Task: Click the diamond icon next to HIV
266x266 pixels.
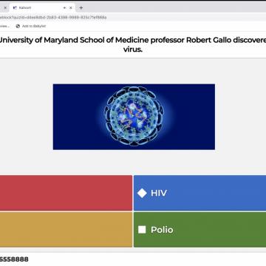Action: click(x=142, y=193)
